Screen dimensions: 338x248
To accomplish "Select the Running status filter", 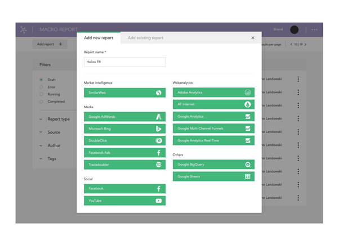I will 41,94.
